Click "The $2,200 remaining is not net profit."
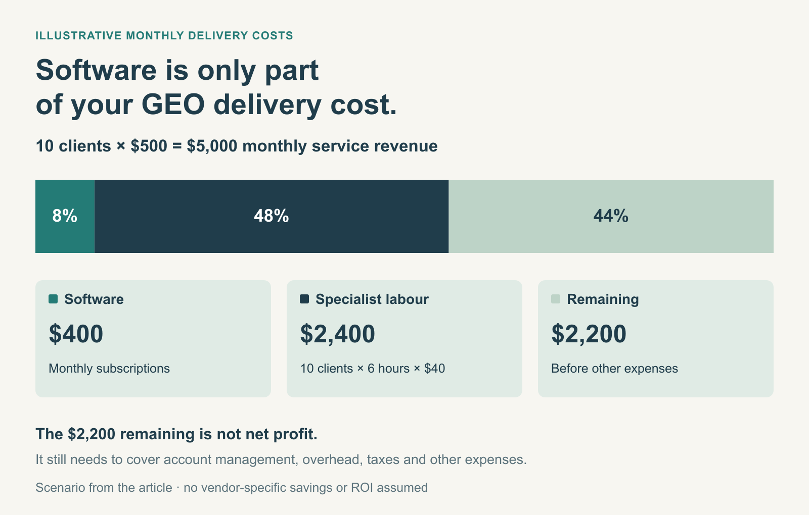The width and height of the screenshot is (809, 515). point(176,434)
